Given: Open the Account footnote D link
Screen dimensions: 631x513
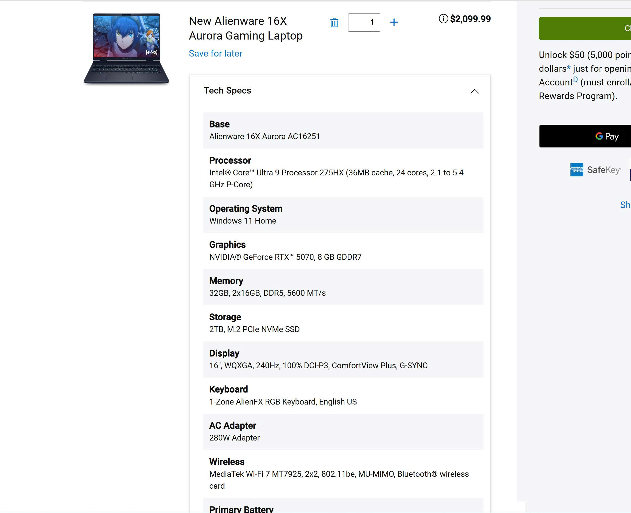Looking at the screenshot, I should tap(575, 80).
